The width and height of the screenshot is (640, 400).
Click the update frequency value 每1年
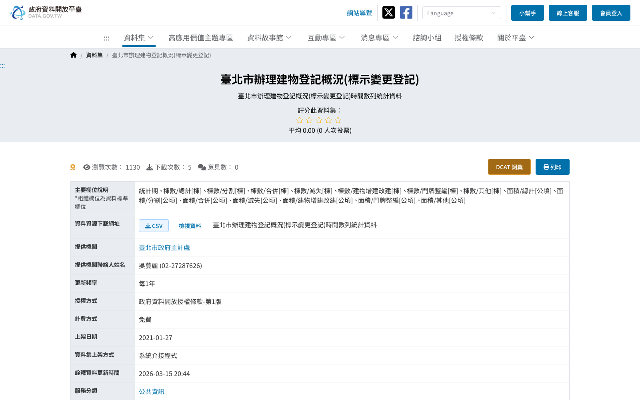coord(147,284)
